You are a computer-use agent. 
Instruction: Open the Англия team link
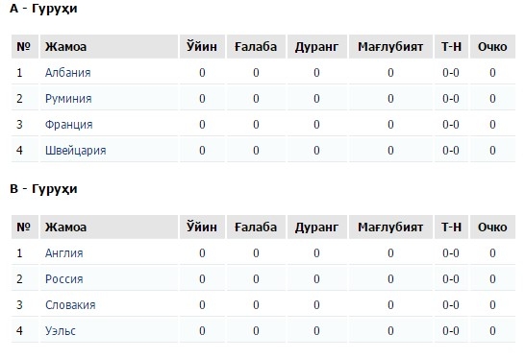click(x=64, y=253)
